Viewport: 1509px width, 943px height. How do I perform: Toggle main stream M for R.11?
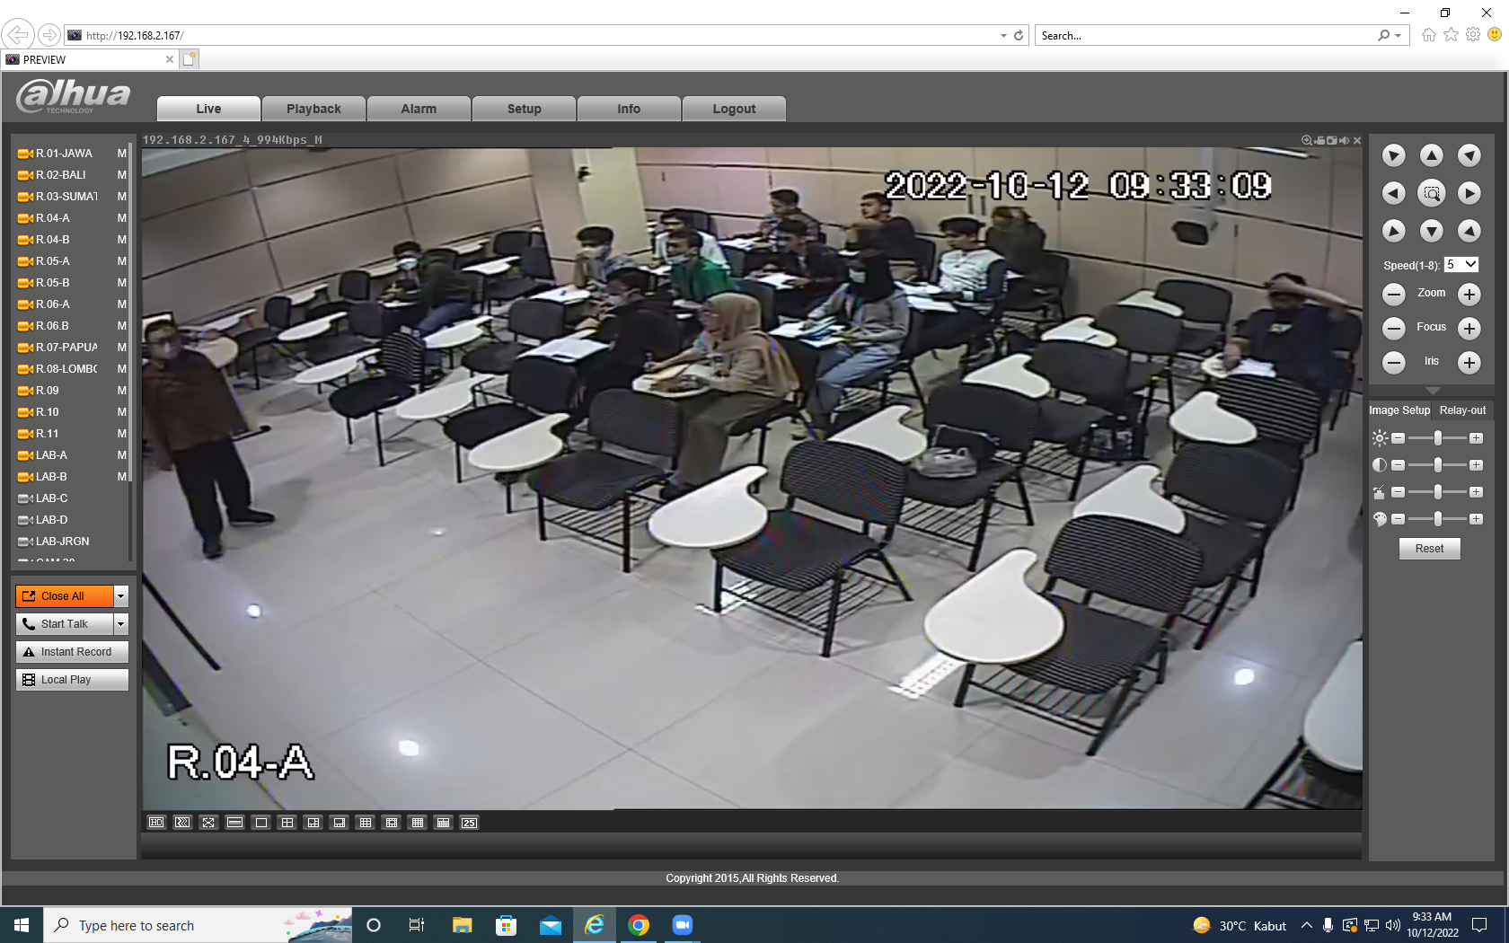click(122, 434)
